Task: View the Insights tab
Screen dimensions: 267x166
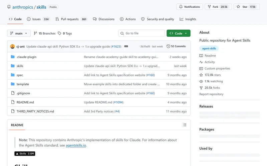Action: [x=188, y=19]
